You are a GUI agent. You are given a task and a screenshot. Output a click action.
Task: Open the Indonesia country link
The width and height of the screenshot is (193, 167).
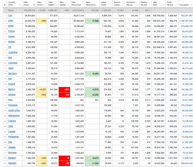tap(13, 105)
